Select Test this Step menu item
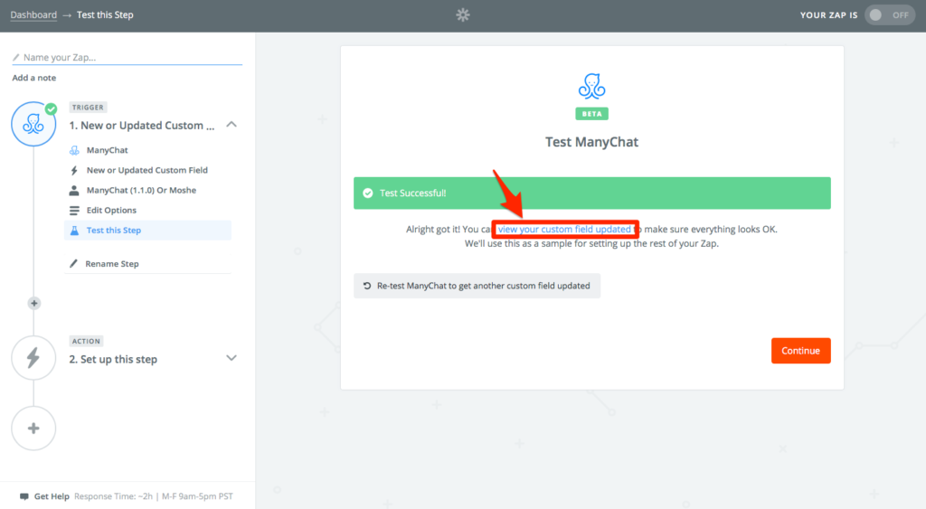The image size is (926, 509). click(x=147, y=231)
